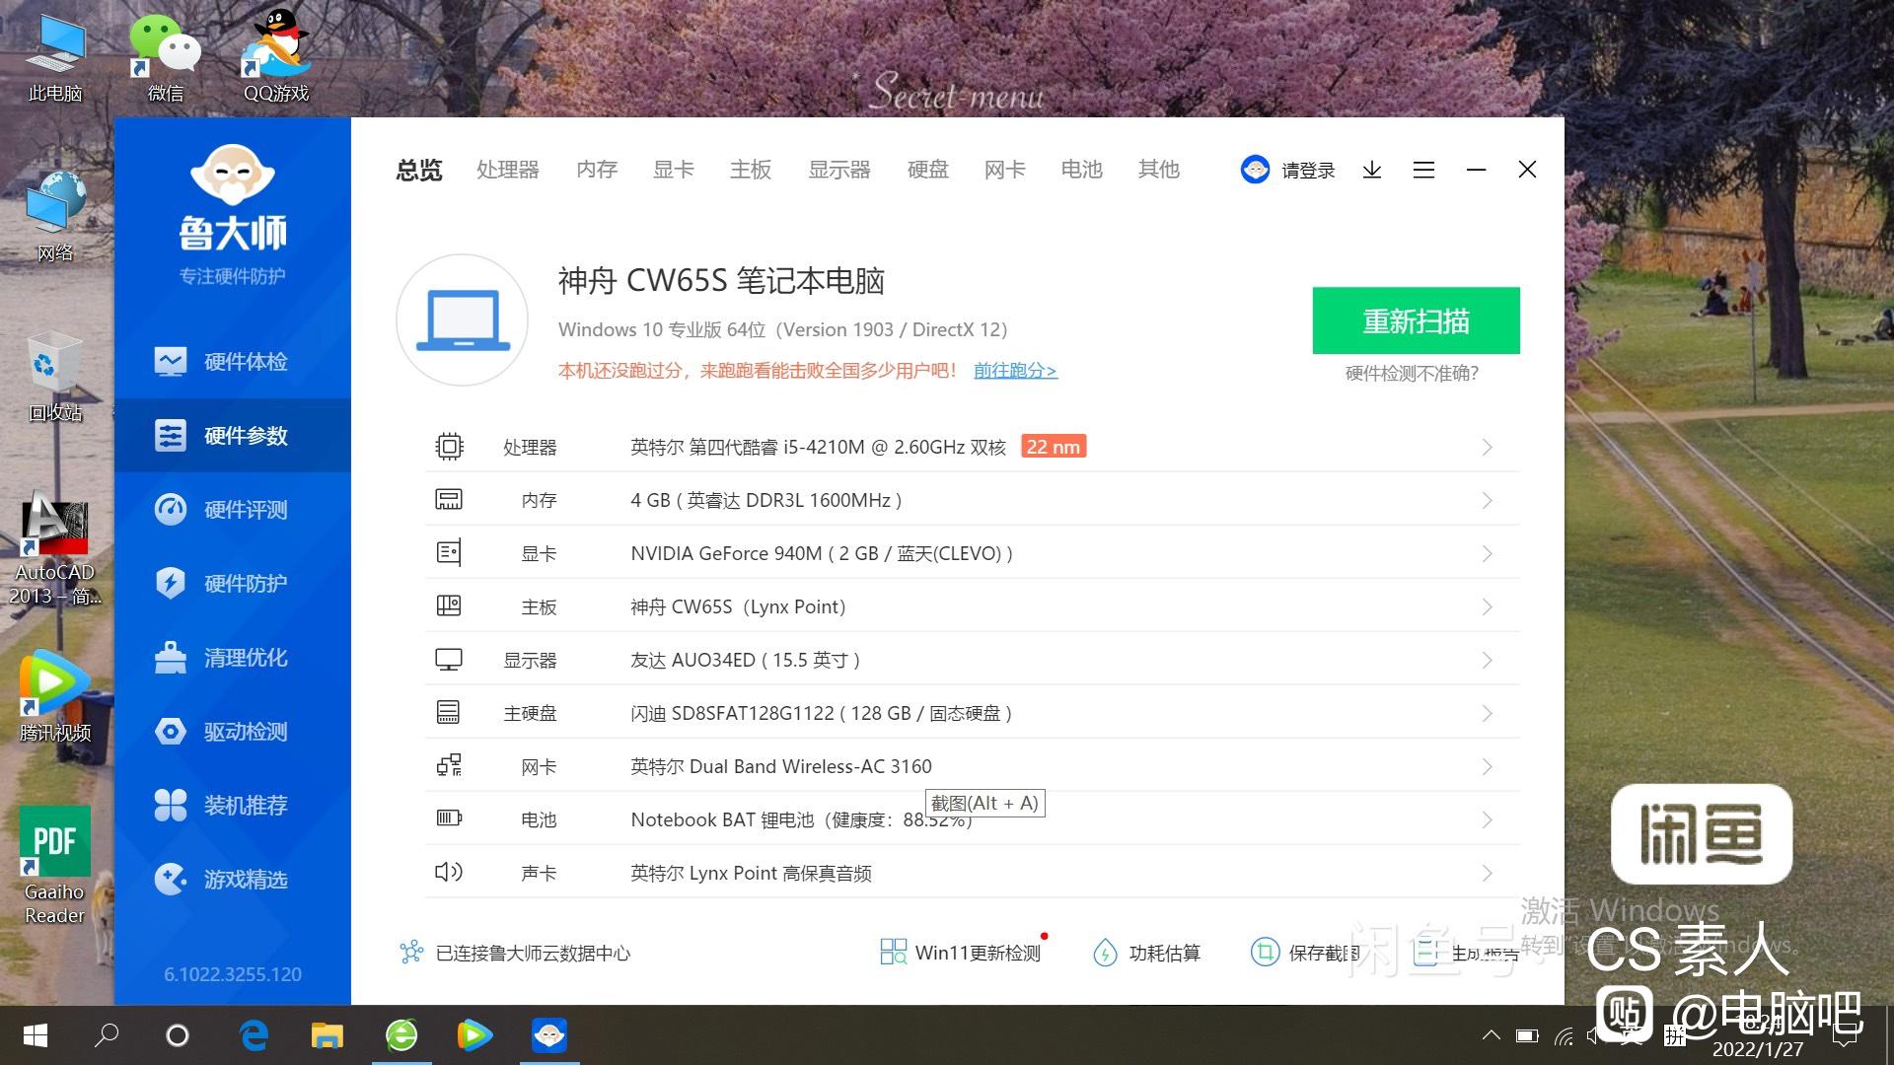Switch to the 总览 tab
Viewport: 1894px width, 1065px height.
click(x=419, y=170)
